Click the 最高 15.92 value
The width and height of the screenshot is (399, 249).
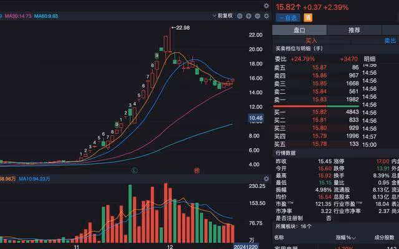[325, 176]
